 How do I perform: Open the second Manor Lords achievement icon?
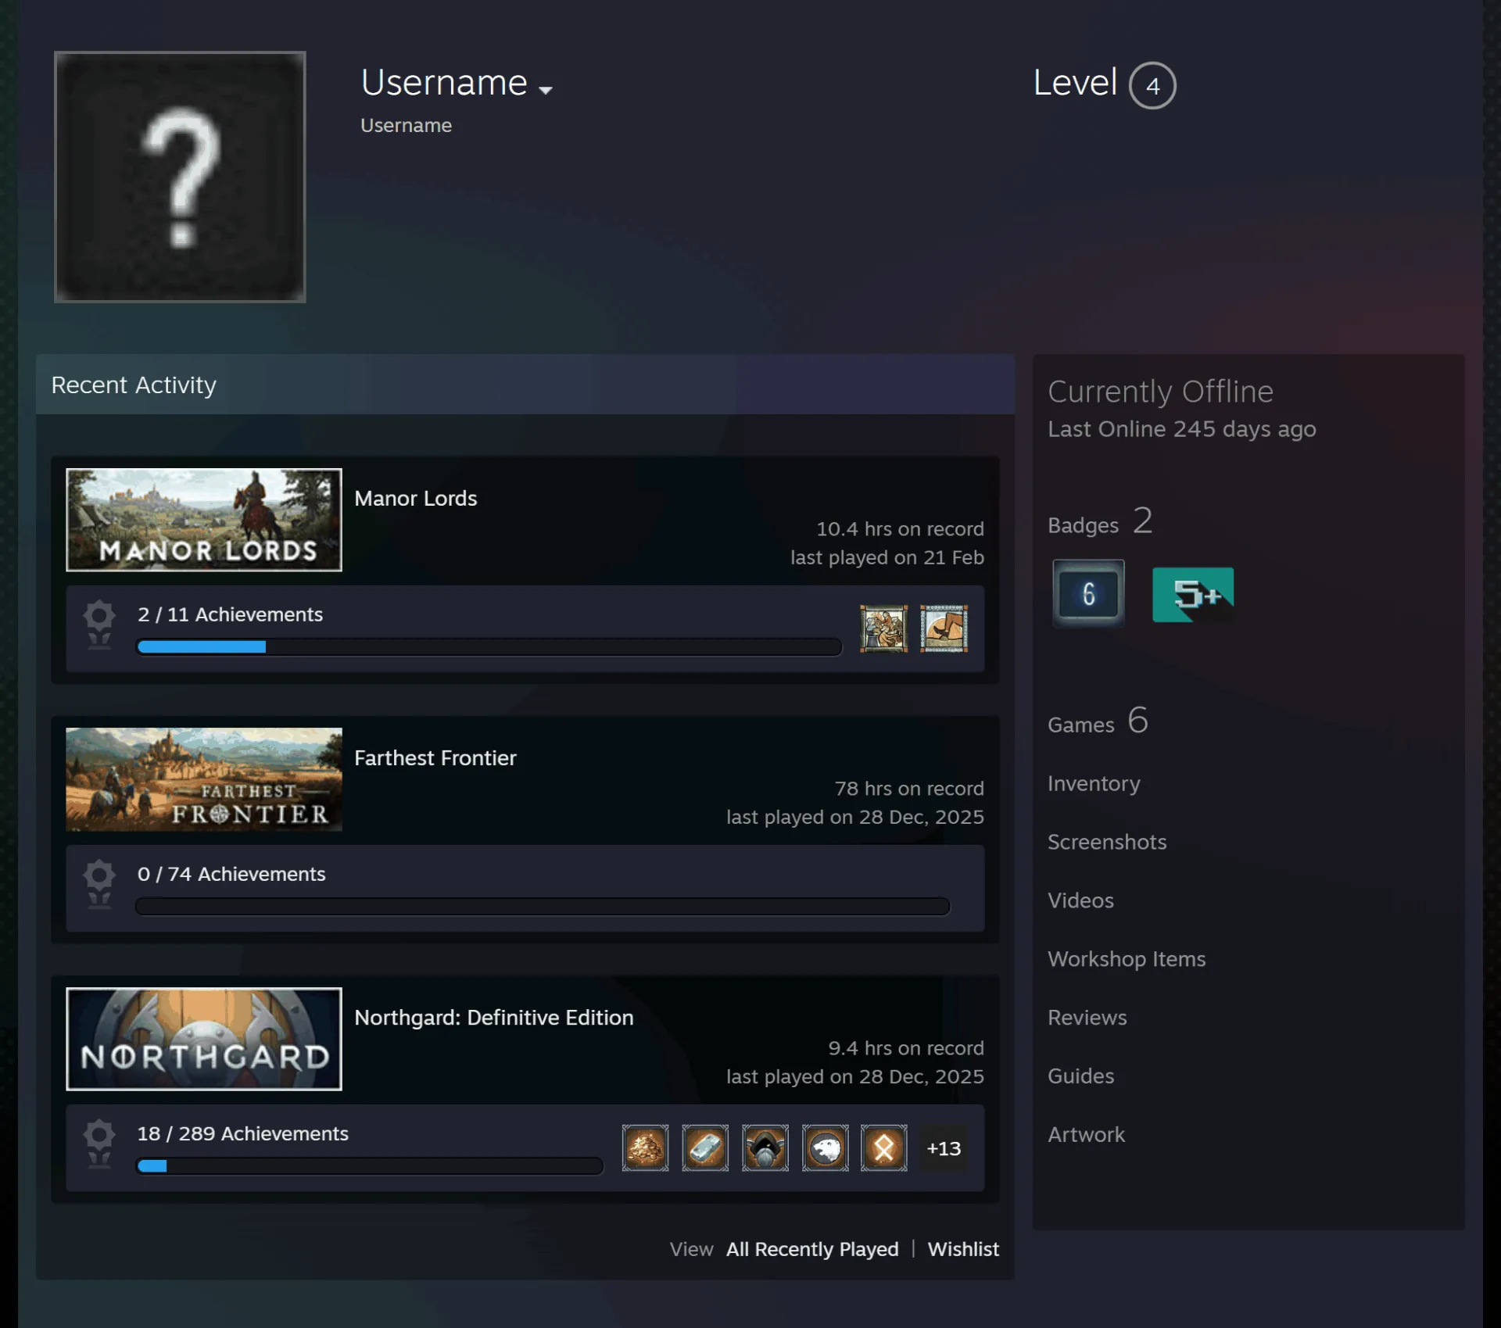click(x=944, y=628)
